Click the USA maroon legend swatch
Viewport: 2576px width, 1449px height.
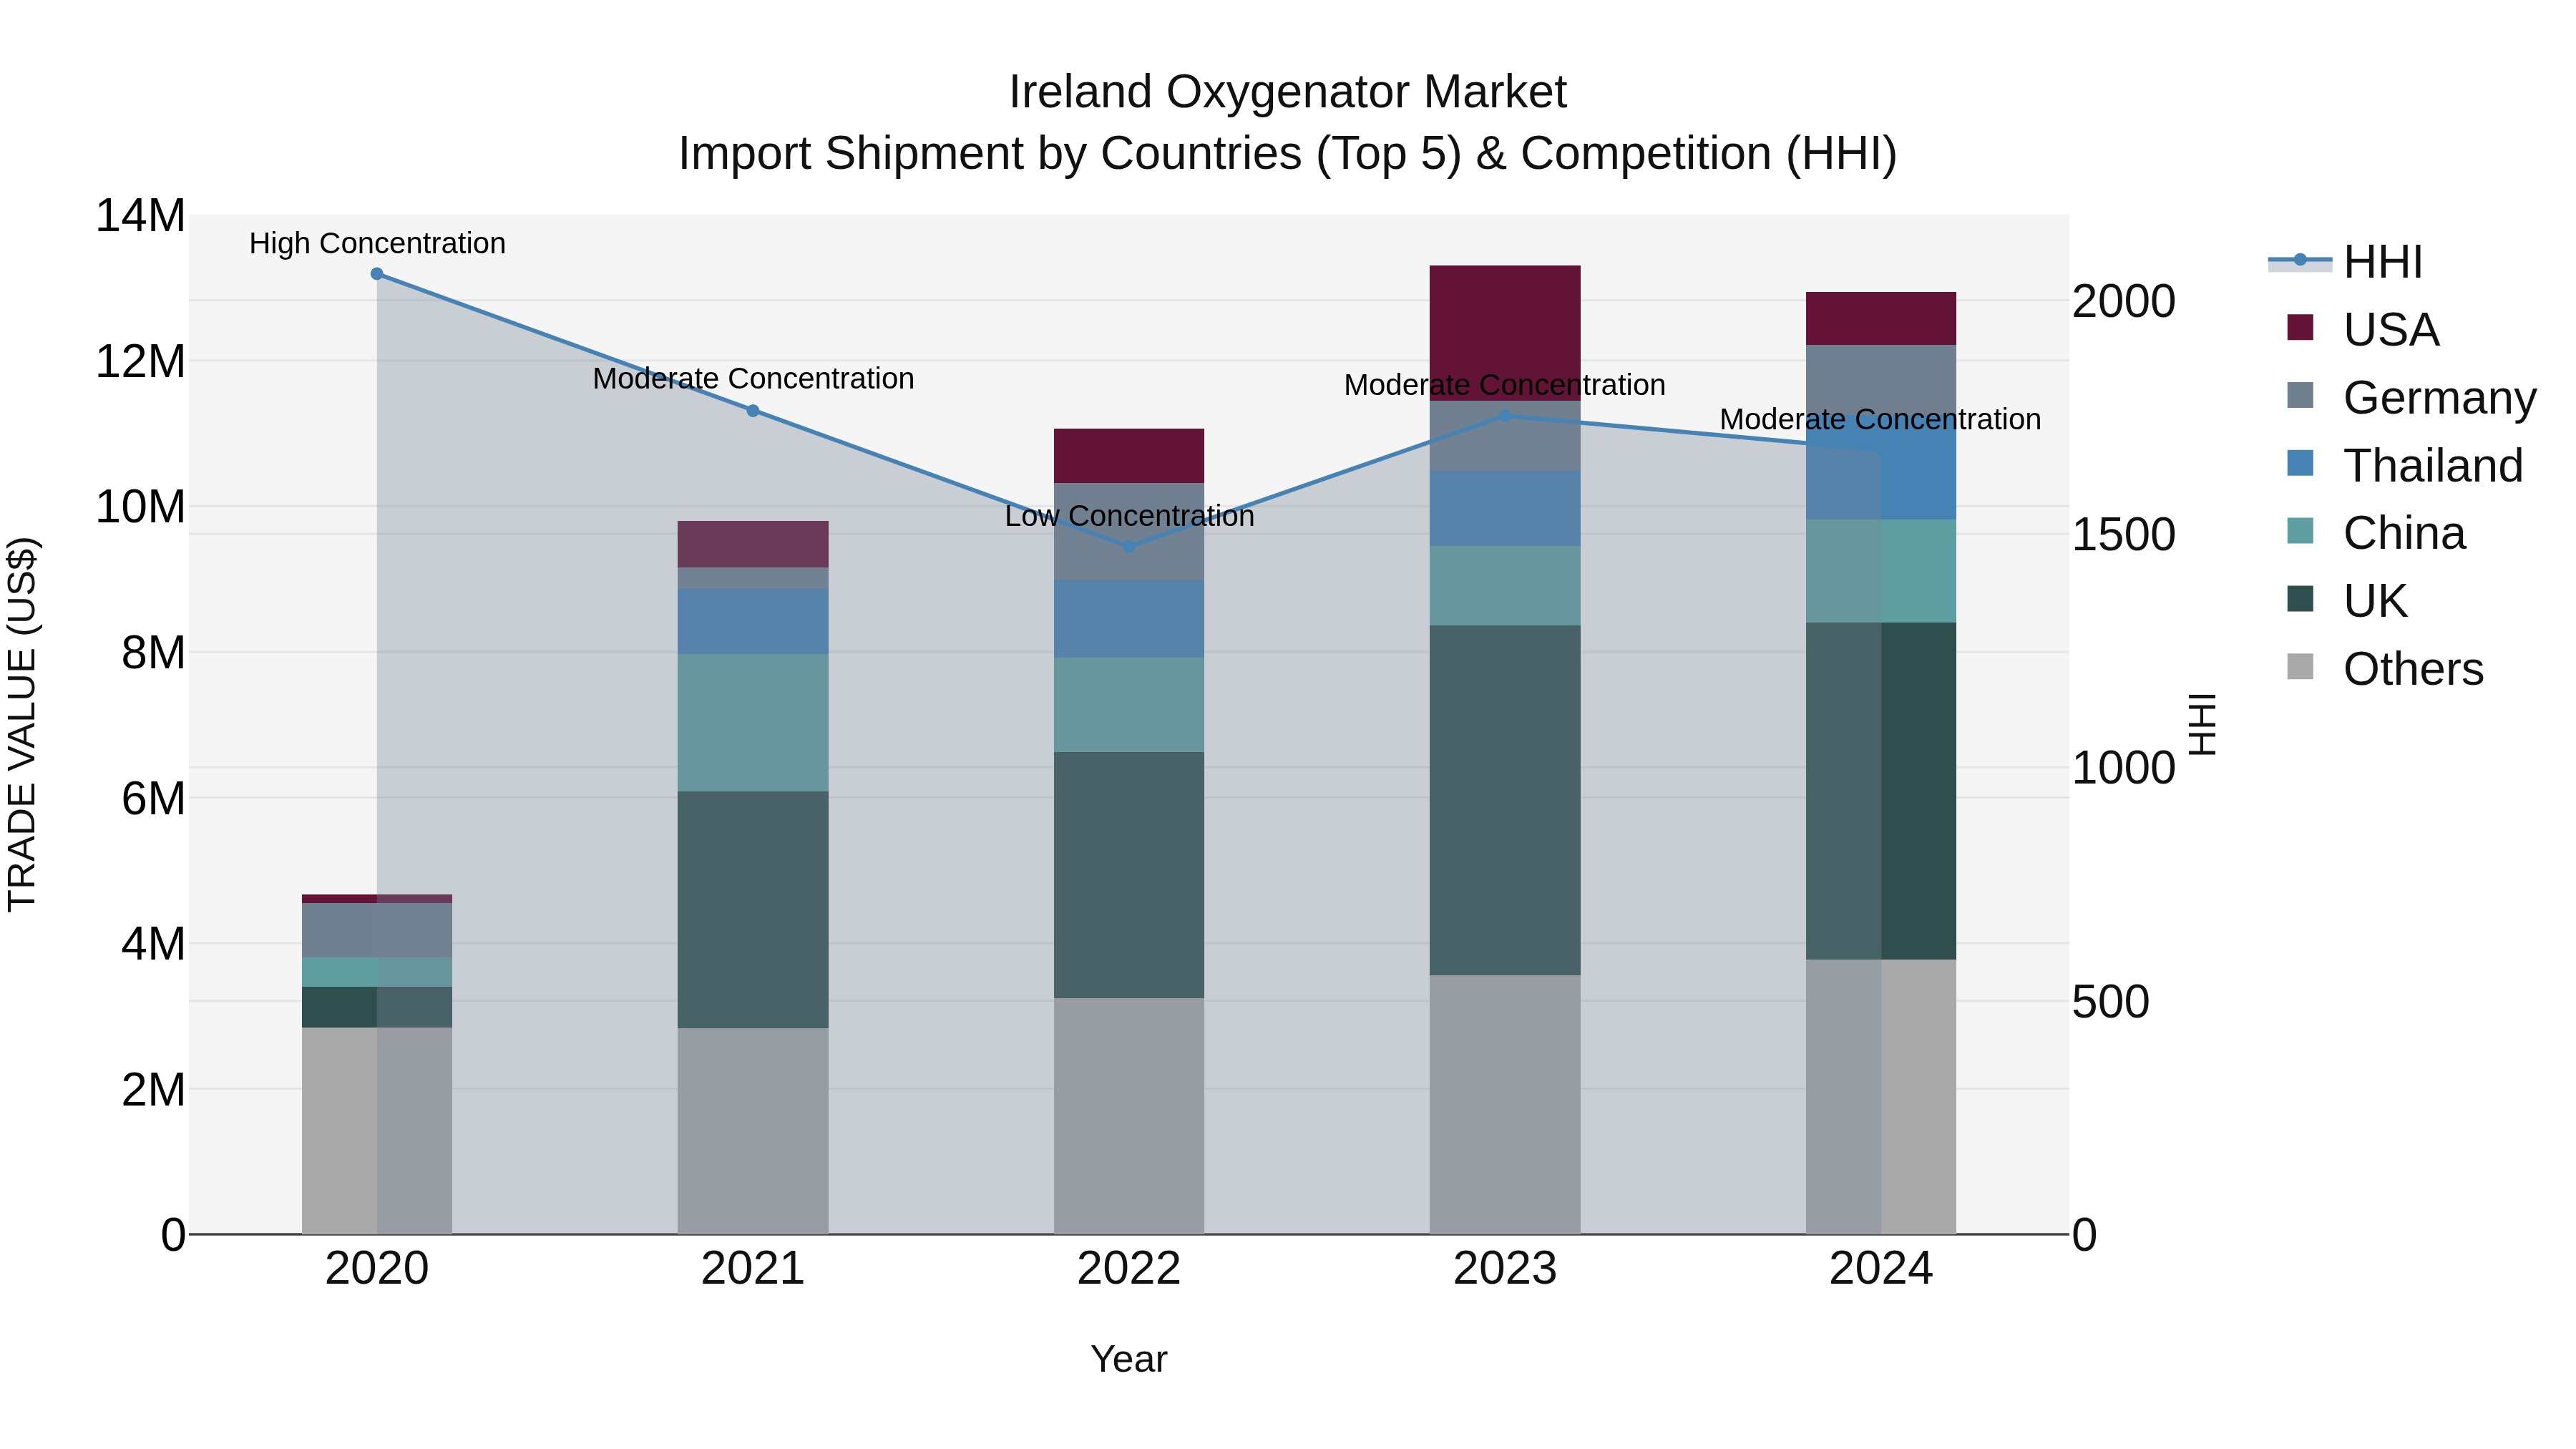[2300, 328]
